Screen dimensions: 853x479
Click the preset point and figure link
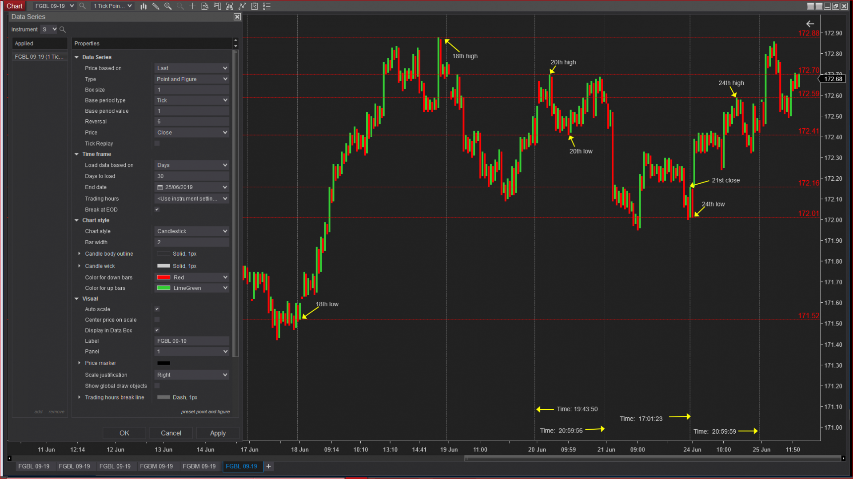(205, 412)
